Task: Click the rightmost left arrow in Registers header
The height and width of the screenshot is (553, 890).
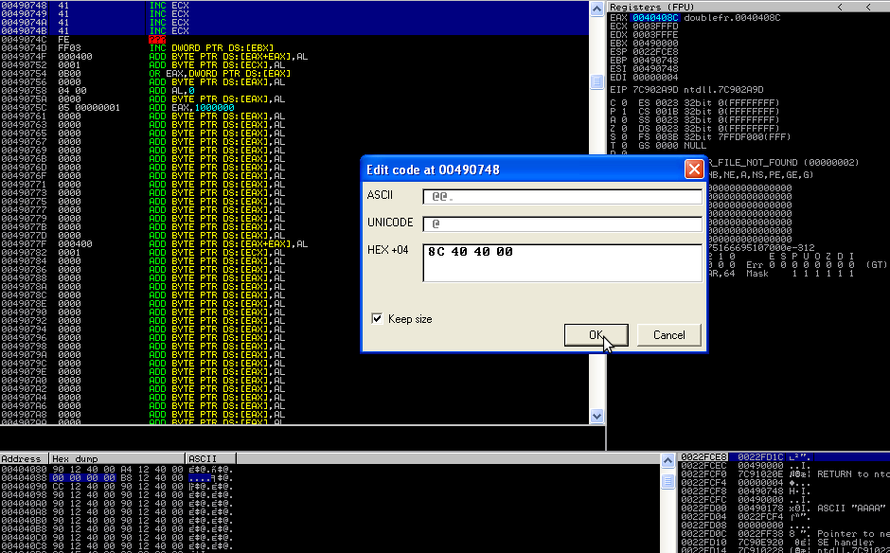Action: click(x=868, y=7)
